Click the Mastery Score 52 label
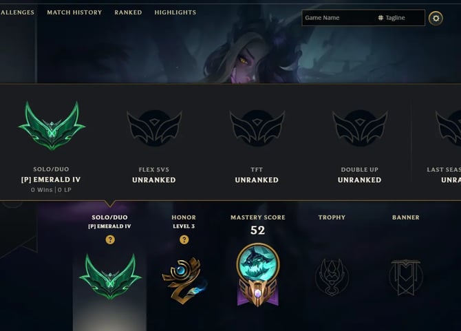The height and width of the screenshot is (331, 461). [258, 230]
